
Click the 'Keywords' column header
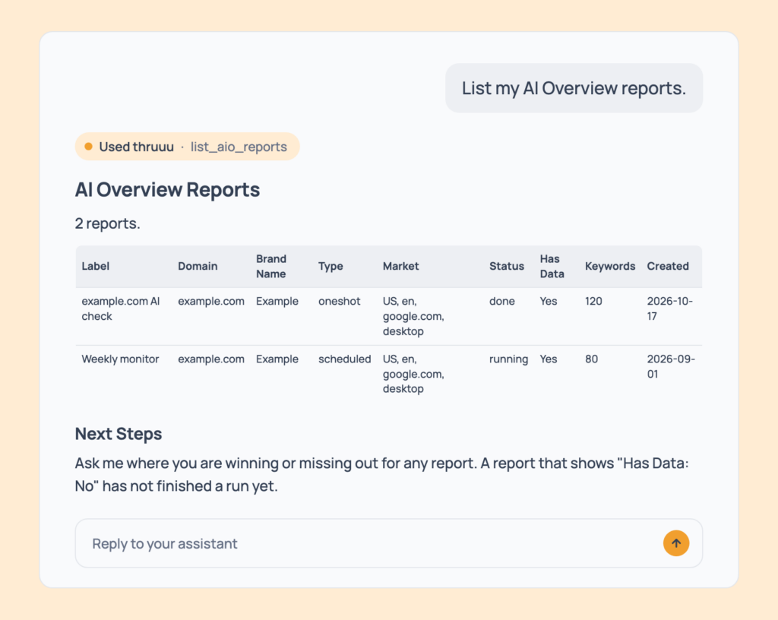point(610,266)
